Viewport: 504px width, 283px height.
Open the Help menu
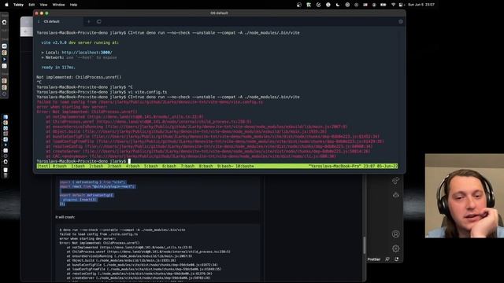point(73,5)
